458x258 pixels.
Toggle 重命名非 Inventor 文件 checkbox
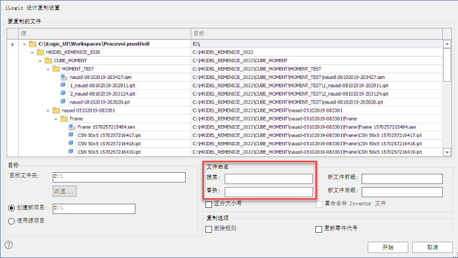(x=319, y=204)
